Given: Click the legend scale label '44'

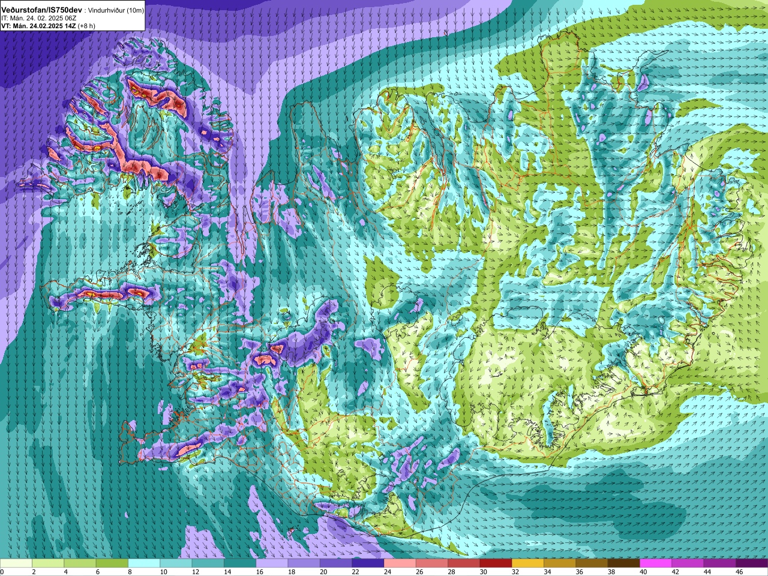Looking at the screenshot, I should pyautogui.click(x=706, y=572).
